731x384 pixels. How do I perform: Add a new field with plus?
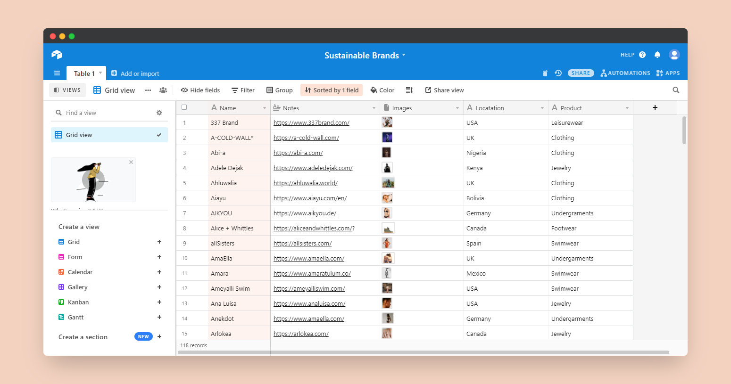655,107
